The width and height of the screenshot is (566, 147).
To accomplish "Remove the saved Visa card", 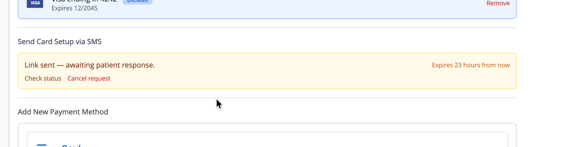I will [498, 3].
